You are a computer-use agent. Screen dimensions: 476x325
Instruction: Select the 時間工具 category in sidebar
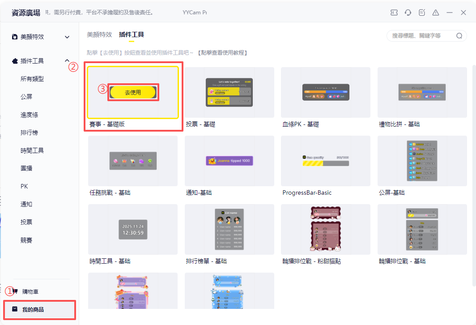click(32, 151)
